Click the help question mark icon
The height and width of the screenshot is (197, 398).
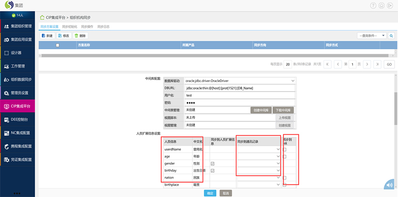373,5
